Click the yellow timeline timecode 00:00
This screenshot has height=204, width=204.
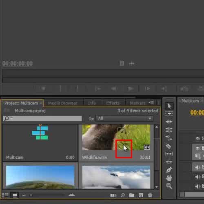click(x=197, y=113)
